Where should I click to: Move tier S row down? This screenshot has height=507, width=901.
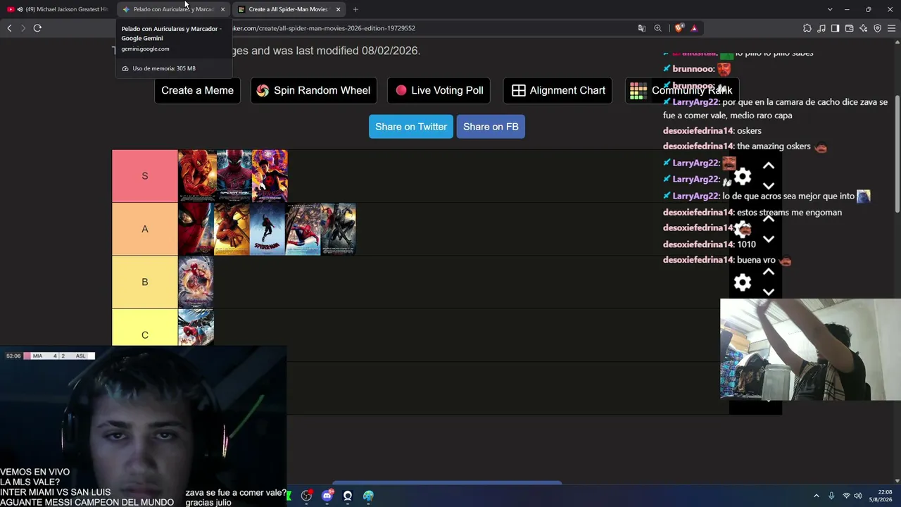pos(769,186)
